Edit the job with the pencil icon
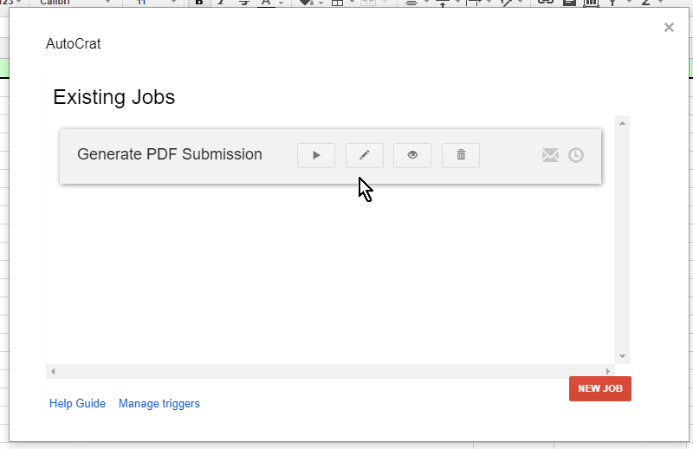The height and width of the screenshot is (449, 693). (x=365, y=155)
